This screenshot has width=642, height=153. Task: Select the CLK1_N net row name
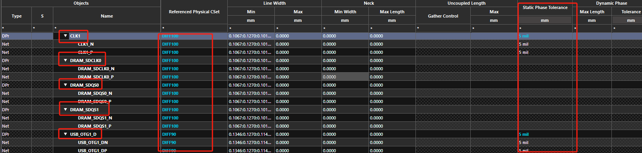86,44
